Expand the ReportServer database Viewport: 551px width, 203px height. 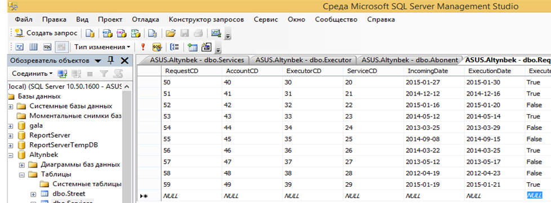click(x=11, y=136)
